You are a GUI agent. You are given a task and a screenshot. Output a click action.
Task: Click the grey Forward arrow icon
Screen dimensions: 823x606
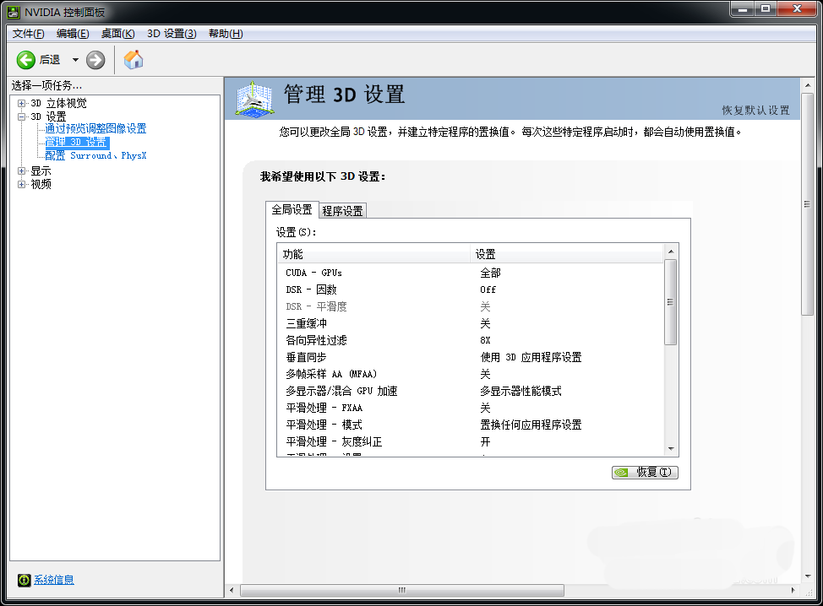coord(95,60)
